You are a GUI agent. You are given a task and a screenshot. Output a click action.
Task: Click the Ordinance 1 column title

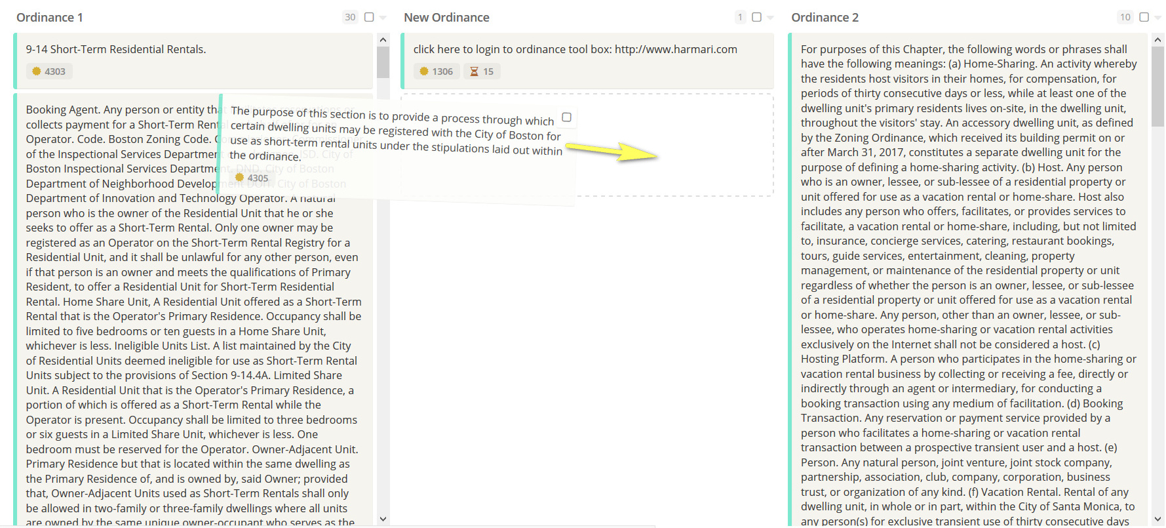click(x=50, y=18)
